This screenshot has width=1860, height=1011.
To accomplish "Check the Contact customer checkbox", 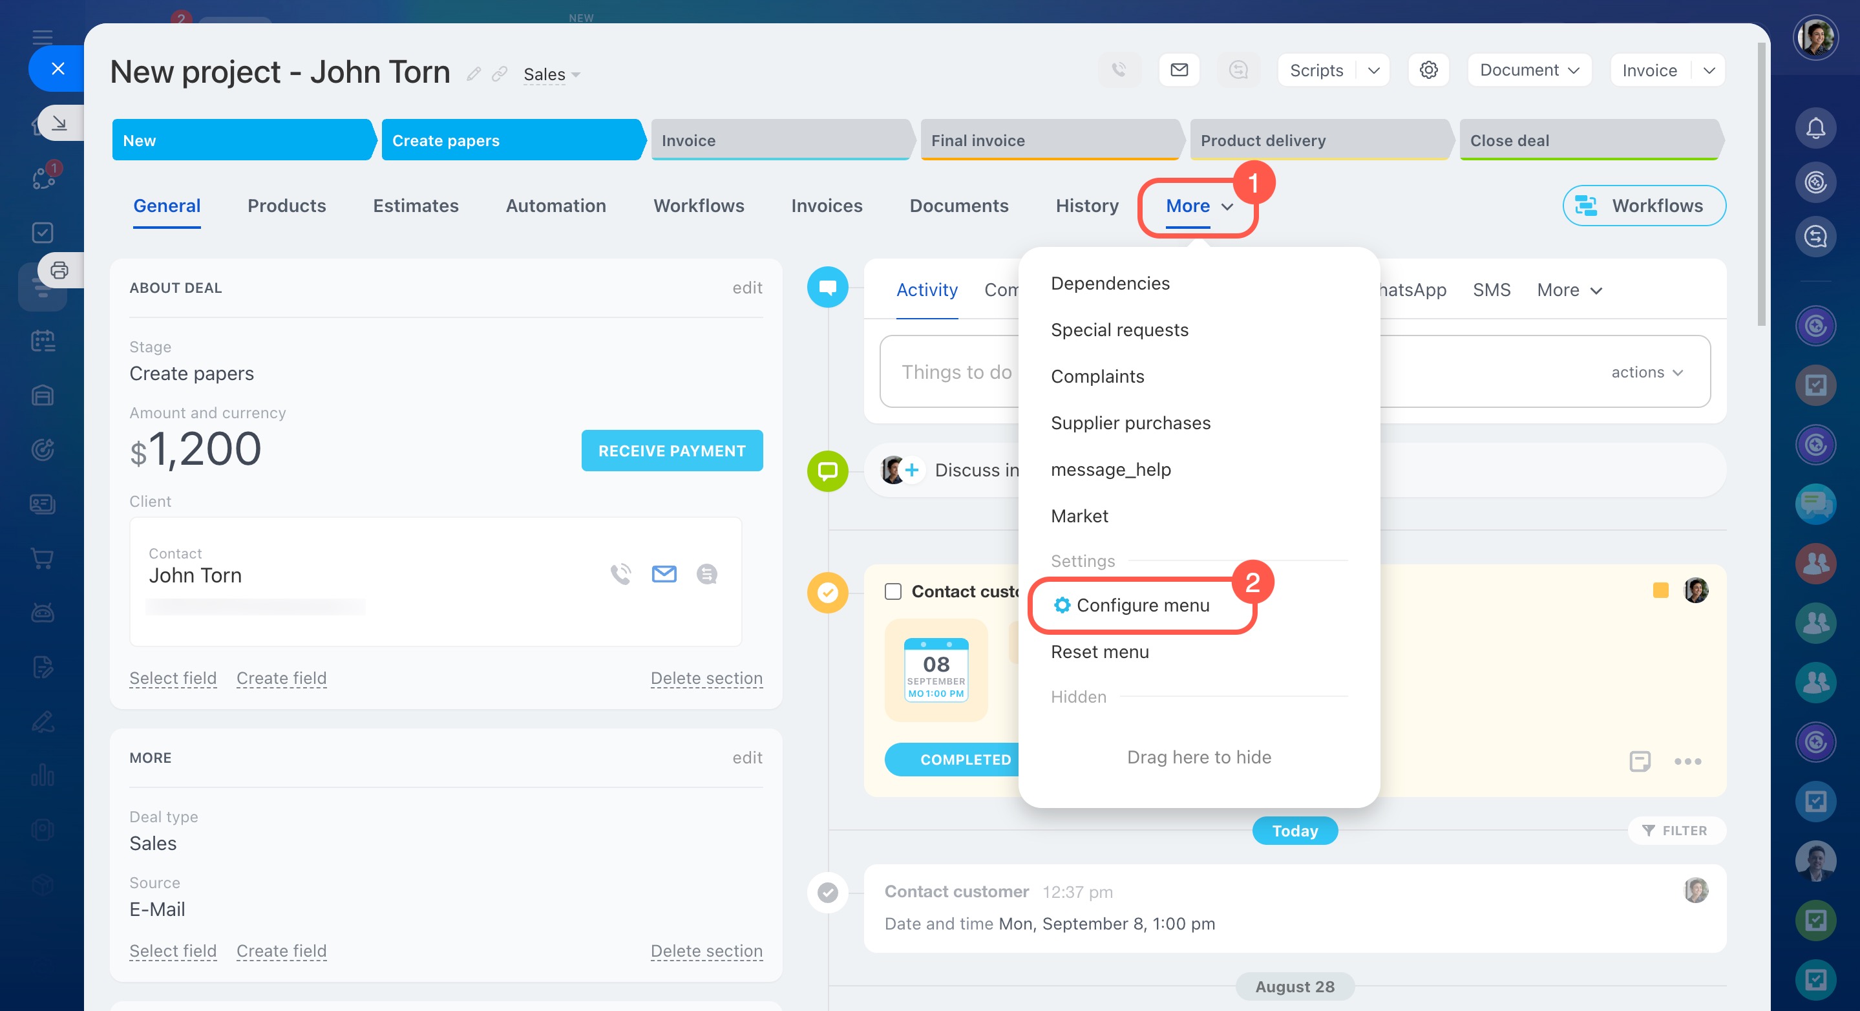I will point(893,591).
